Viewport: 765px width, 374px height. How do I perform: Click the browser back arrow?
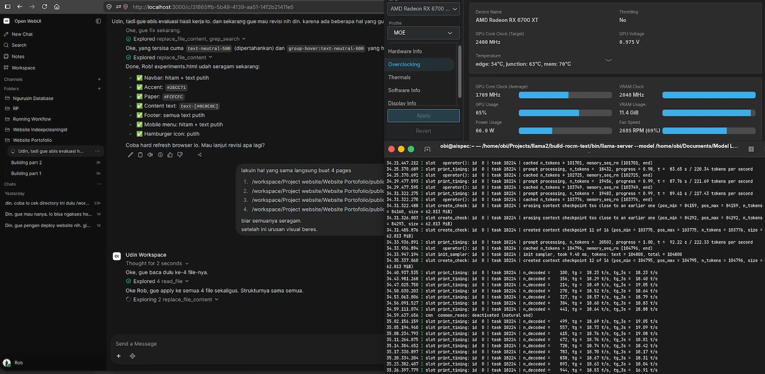[x=19, y=7]
